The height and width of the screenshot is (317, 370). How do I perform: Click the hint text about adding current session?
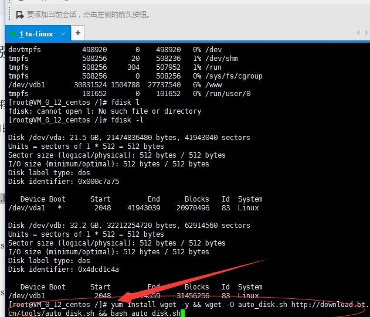tap(89, 15)
